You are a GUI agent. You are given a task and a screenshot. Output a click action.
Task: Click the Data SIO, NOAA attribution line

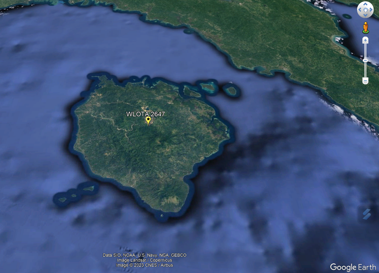[x=144, y=255]
